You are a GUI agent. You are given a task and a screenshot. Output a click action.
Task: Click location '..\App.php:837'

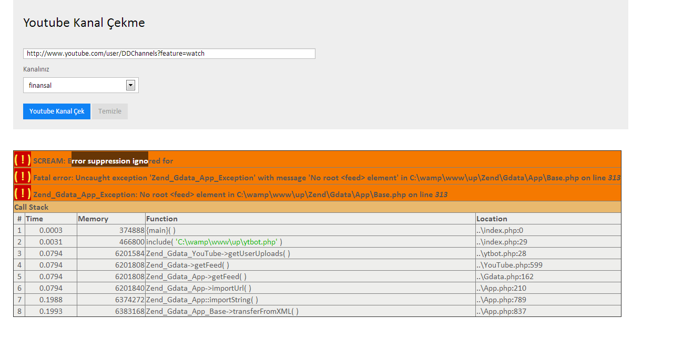(501, 311)
